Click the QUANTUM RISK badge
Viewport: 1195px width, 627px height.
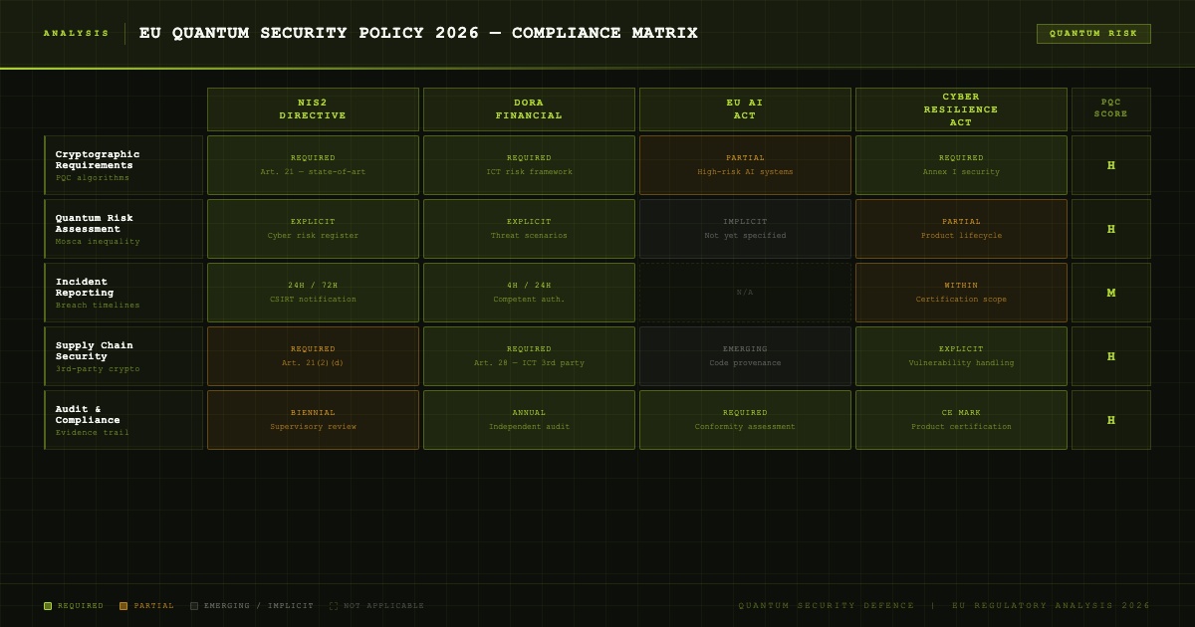coord(1093,34)
